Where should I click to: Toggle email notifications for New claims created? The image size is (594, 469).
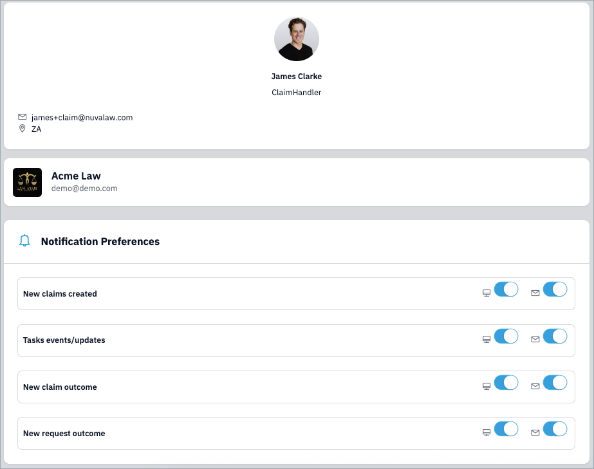point(555,290)
